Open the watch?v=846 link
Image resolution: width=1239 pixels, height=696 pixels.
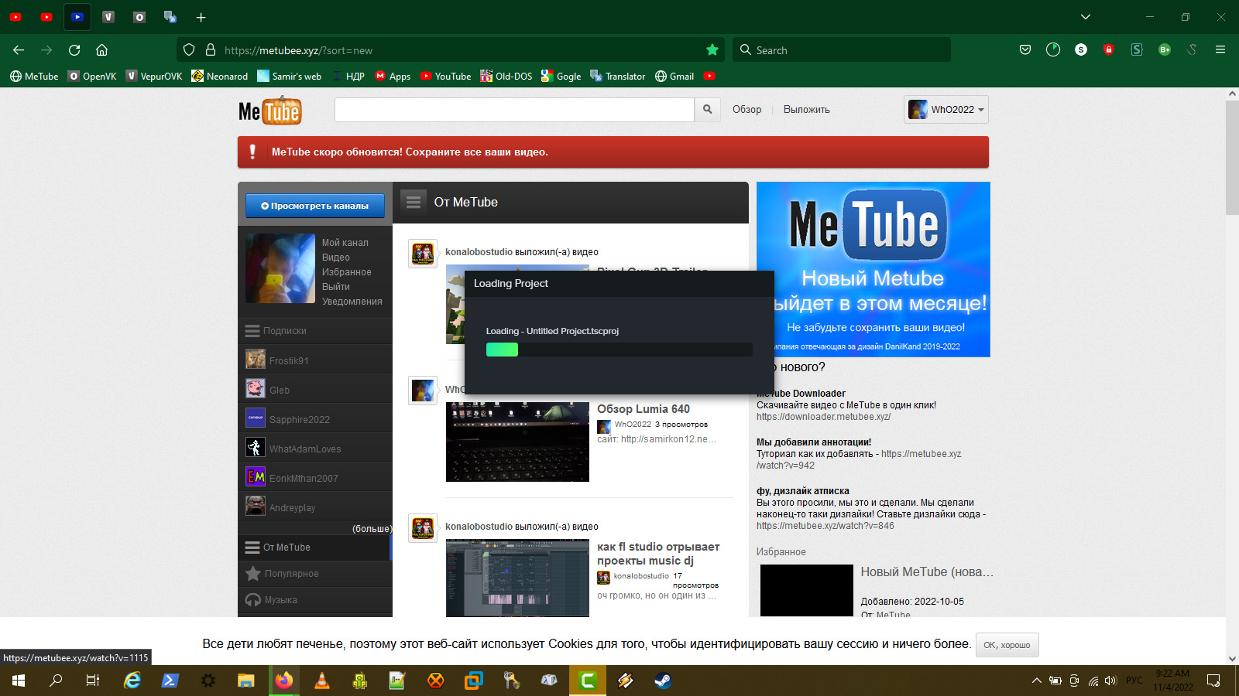point(825,526)
